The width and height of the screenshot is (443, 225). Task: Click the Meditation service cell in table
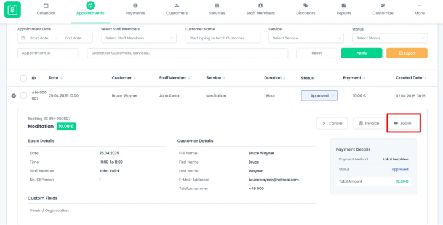[216, 96]
